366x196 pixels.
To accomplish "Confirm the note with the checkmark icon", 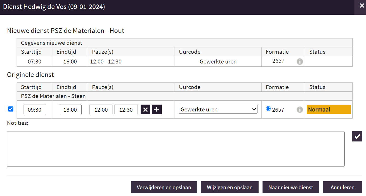I will tap(357, 136).
